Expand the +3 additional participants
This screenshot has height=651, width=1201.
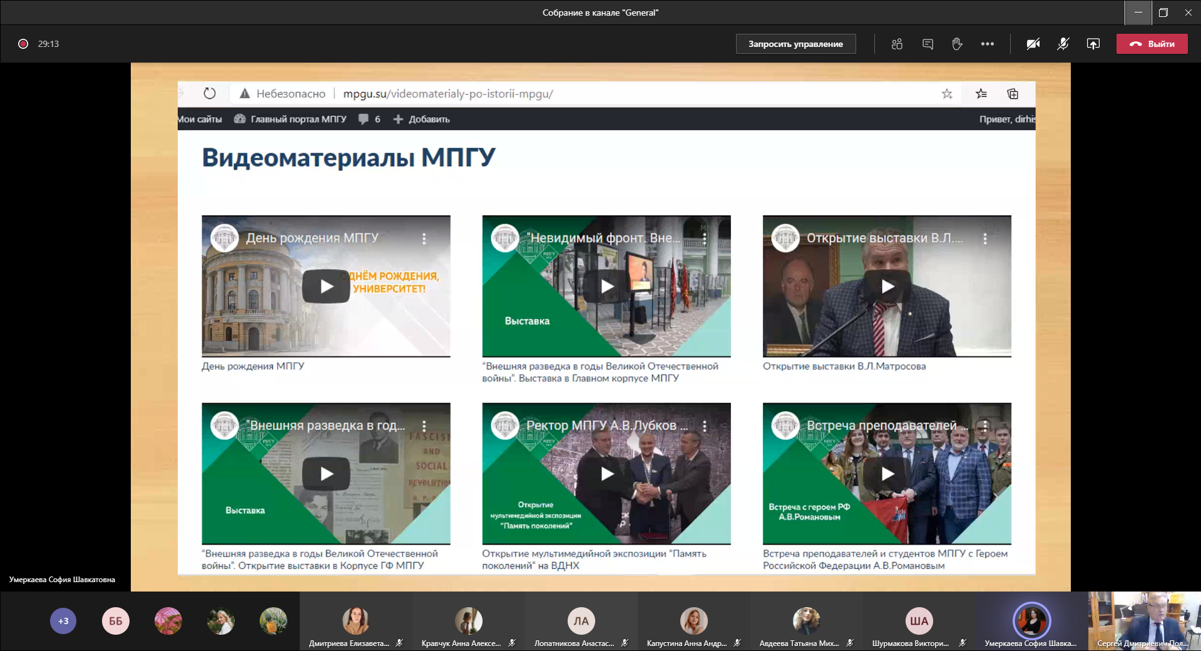(x=63, y=621)
